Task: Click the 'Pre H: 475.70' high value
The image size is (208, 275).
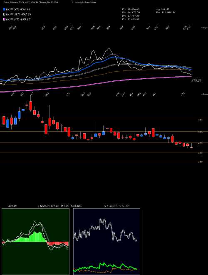Action: (131, 12)
